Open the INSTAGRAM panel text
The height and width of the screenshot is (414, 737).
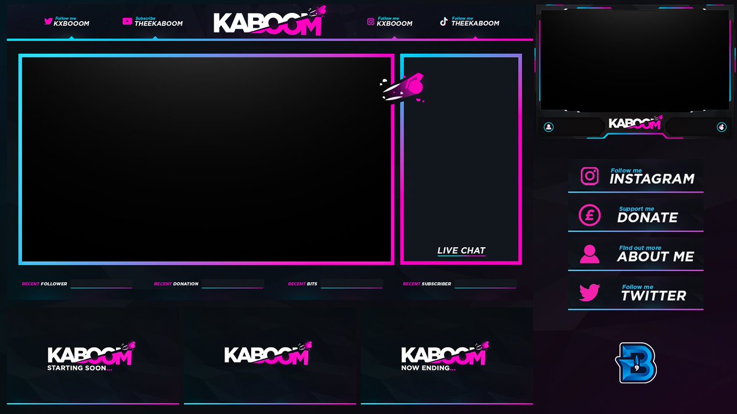coord(652,179)
